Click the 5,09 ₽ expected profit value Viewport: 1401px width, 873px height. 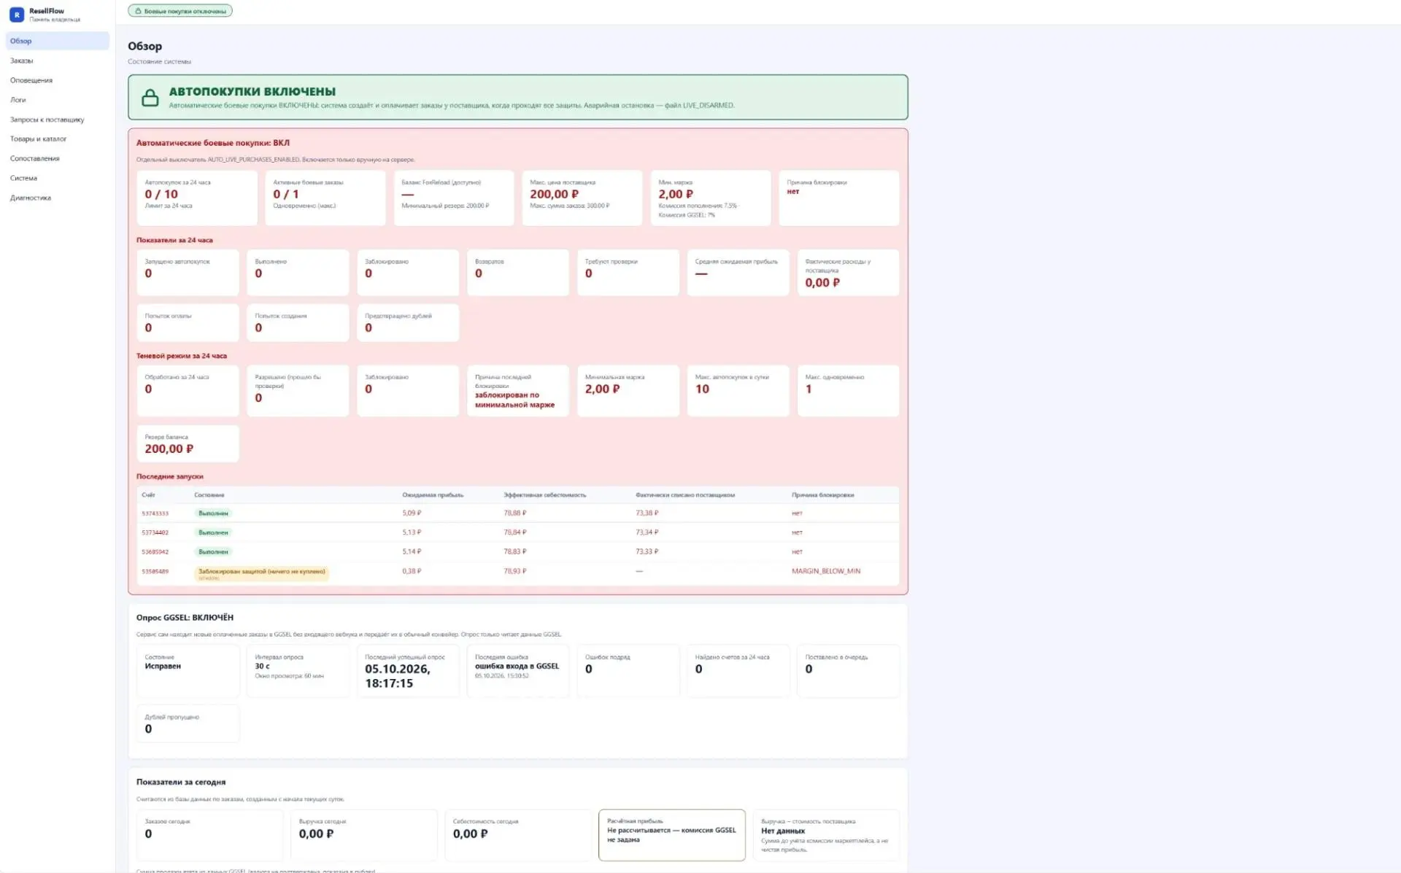point(412,513)
